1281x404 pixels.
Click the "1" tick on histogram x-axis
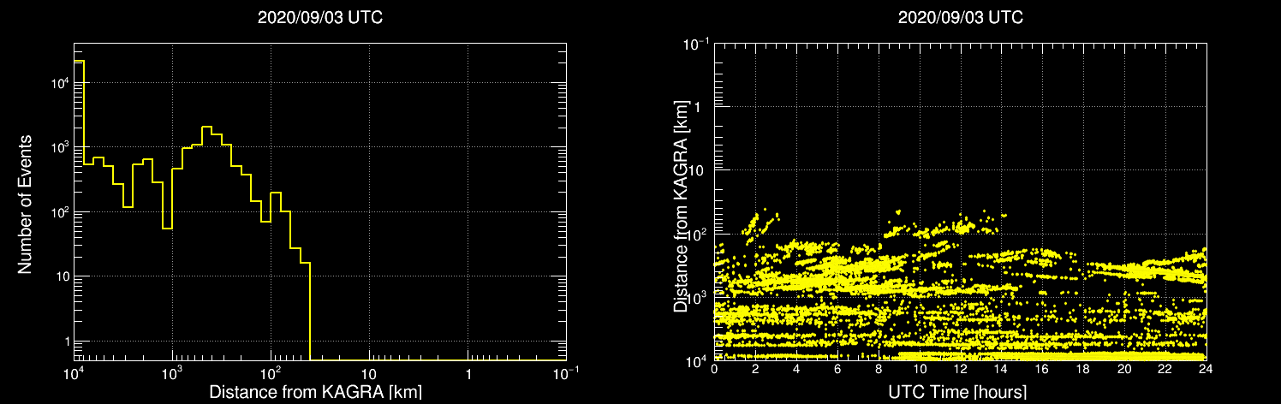click(x=468, y=376)
